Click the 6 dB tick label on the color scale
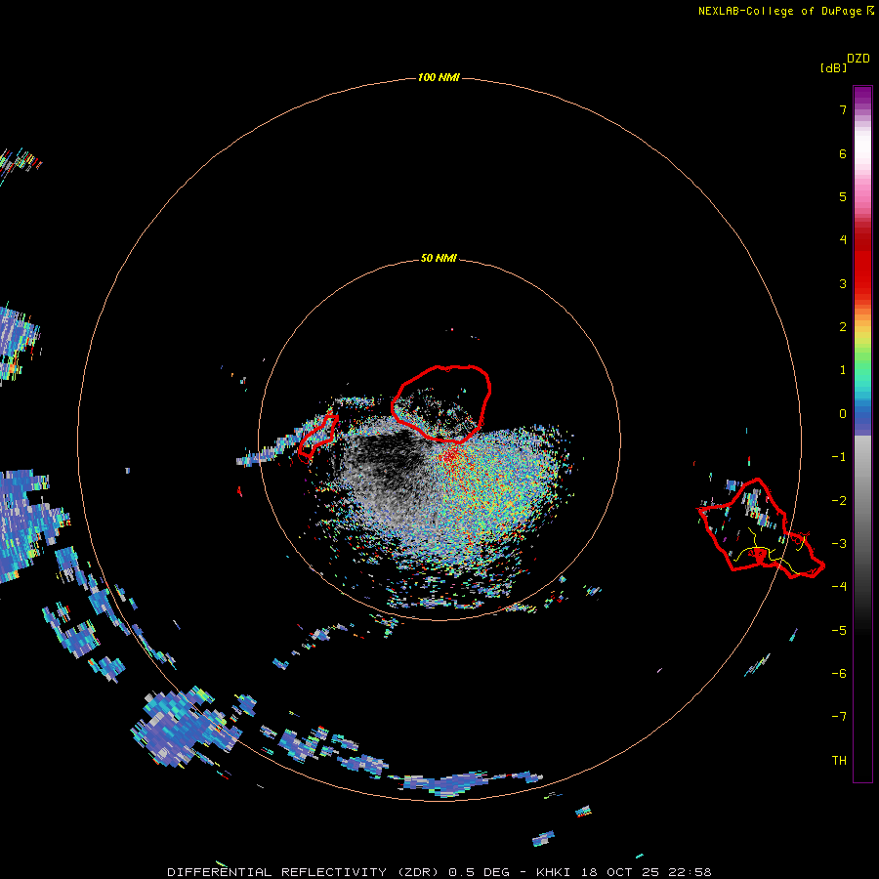The image size is (879, 879). 843,153
